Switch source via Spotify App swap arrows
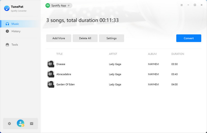Screen dimensions: 207x133 click(69, 5)
